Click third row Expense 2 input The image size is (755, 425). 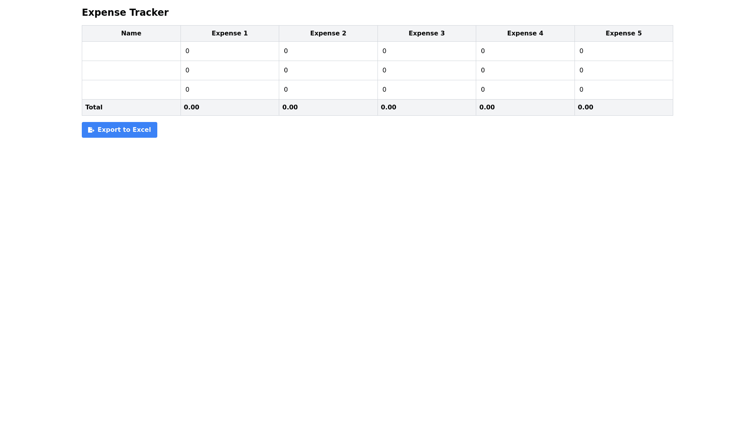(328, 90)
